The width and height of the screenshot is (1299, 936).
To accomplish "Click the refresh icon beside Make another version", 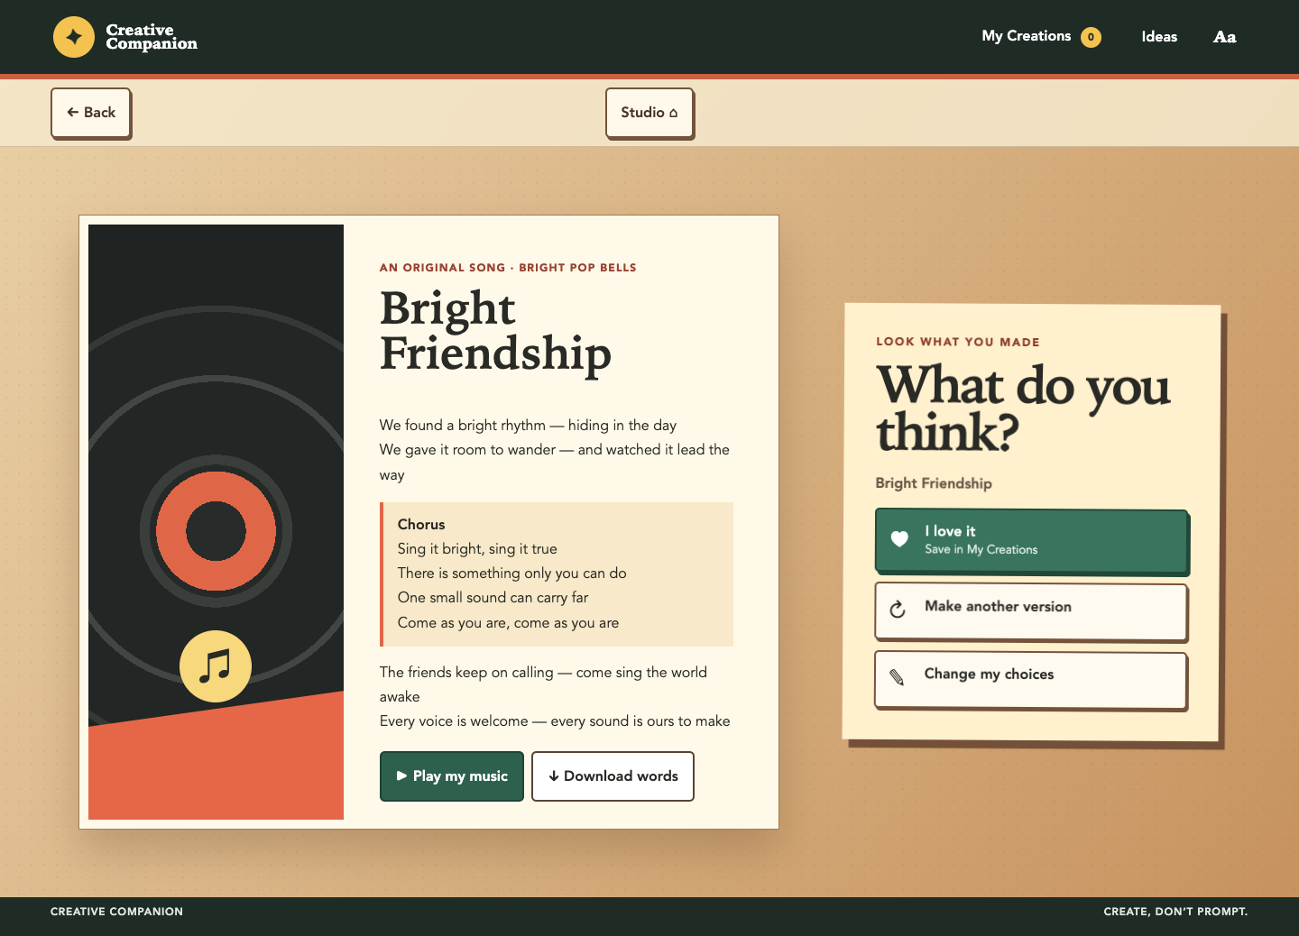I will click(x=898, y=610).
